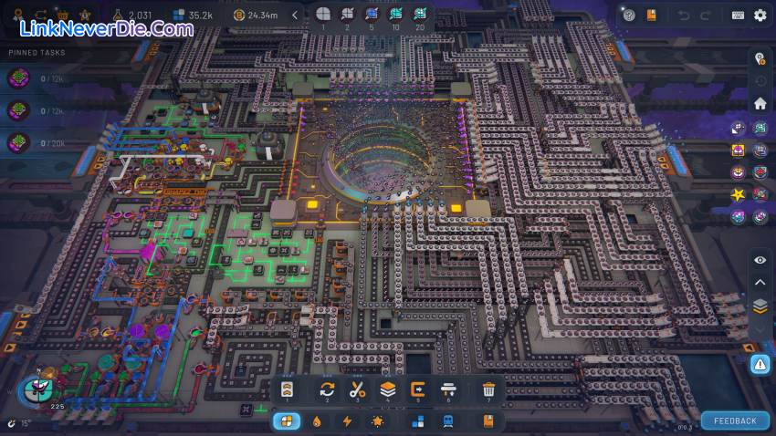Image resolution: width=776 pixels, height=436 pixels.
Task: Select the Belt tool in the build toolbar
Action: point(287,390)
